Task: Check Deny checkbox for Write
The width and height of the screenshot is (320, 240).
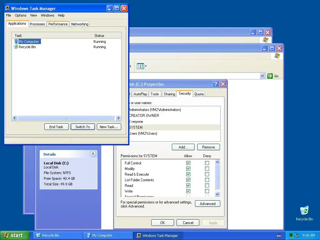Action: pos(207,191)
